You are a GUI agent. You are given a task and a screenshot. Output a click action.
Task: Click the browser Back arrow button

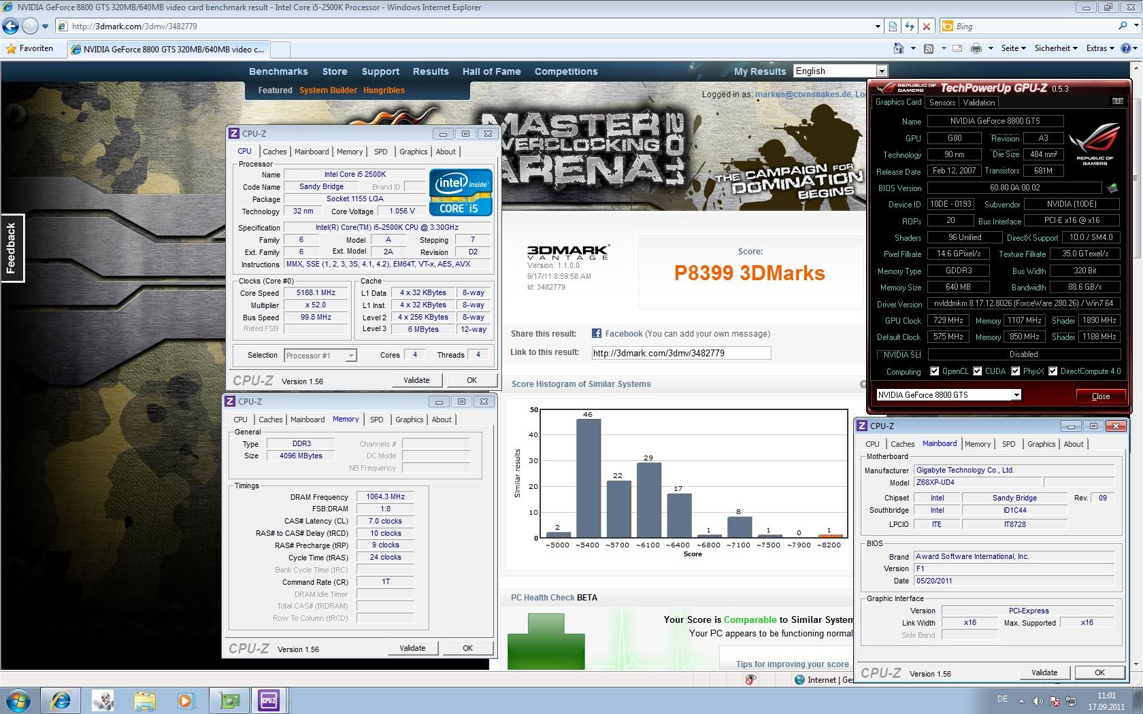[x=11, y=26]
